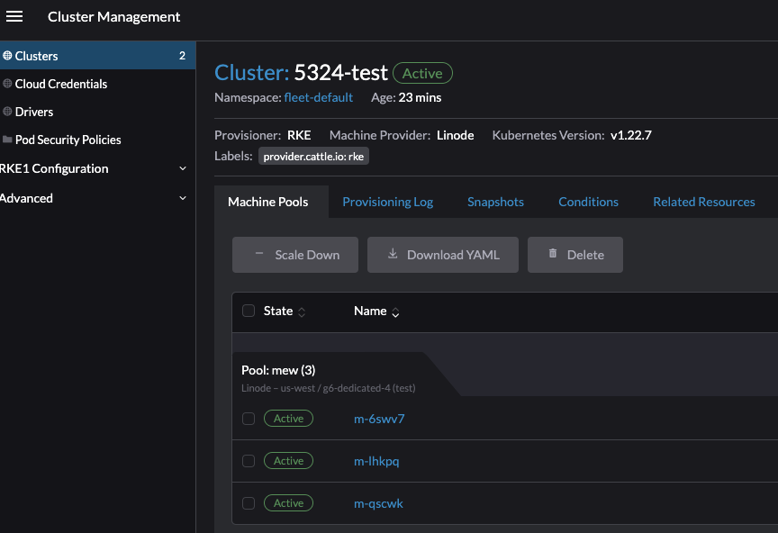Open the Snapshots tab
Image resolution: width=778 pixels, height=533 pixels.
point(495,202)
